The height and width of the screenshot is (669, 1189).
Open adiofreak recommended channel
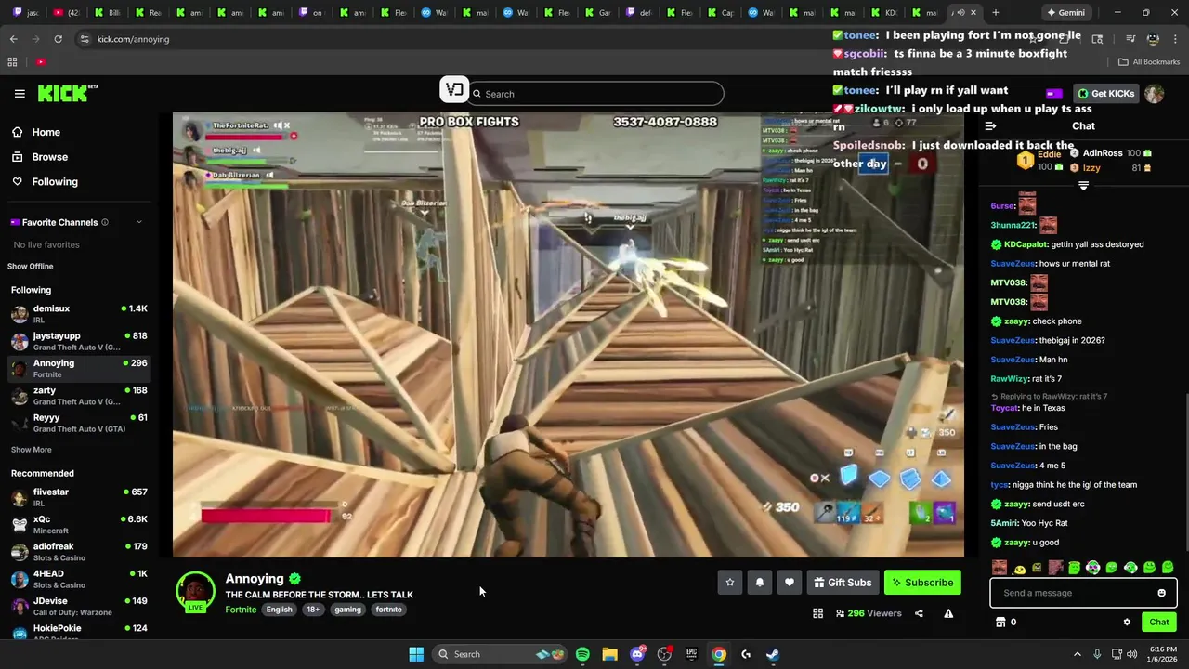tap(79, 552)
